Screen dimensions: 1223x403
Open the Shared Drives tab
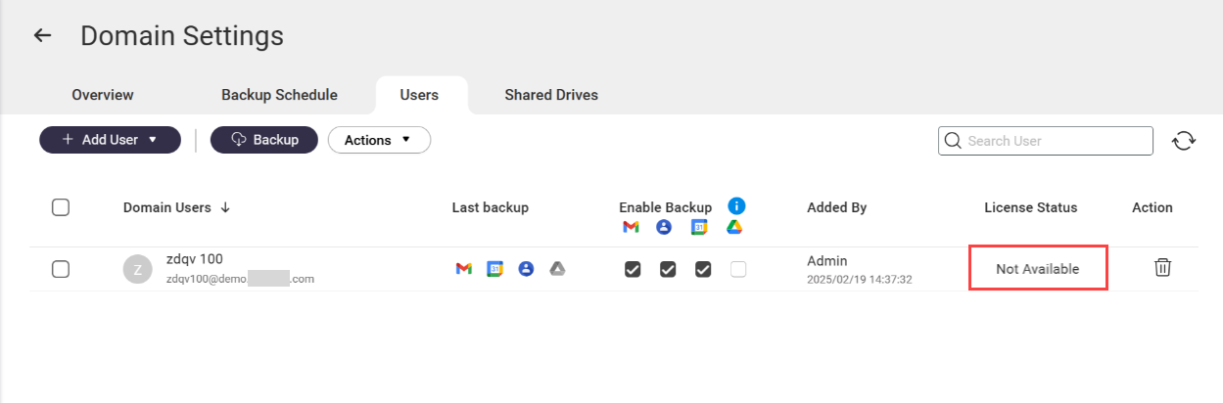tap(551, 95)
